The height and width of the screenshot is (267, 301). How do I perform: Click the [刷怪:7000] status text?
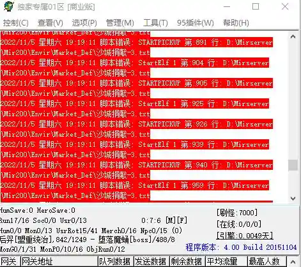click(x=237, y=213)
